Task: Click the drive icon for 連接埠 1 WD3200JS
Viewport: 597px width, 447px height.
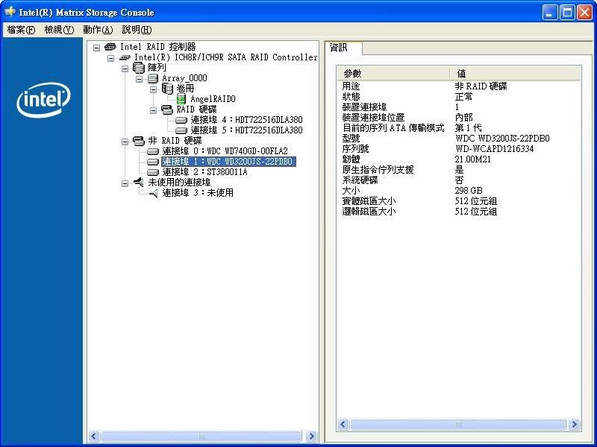Action: (153, 162)
